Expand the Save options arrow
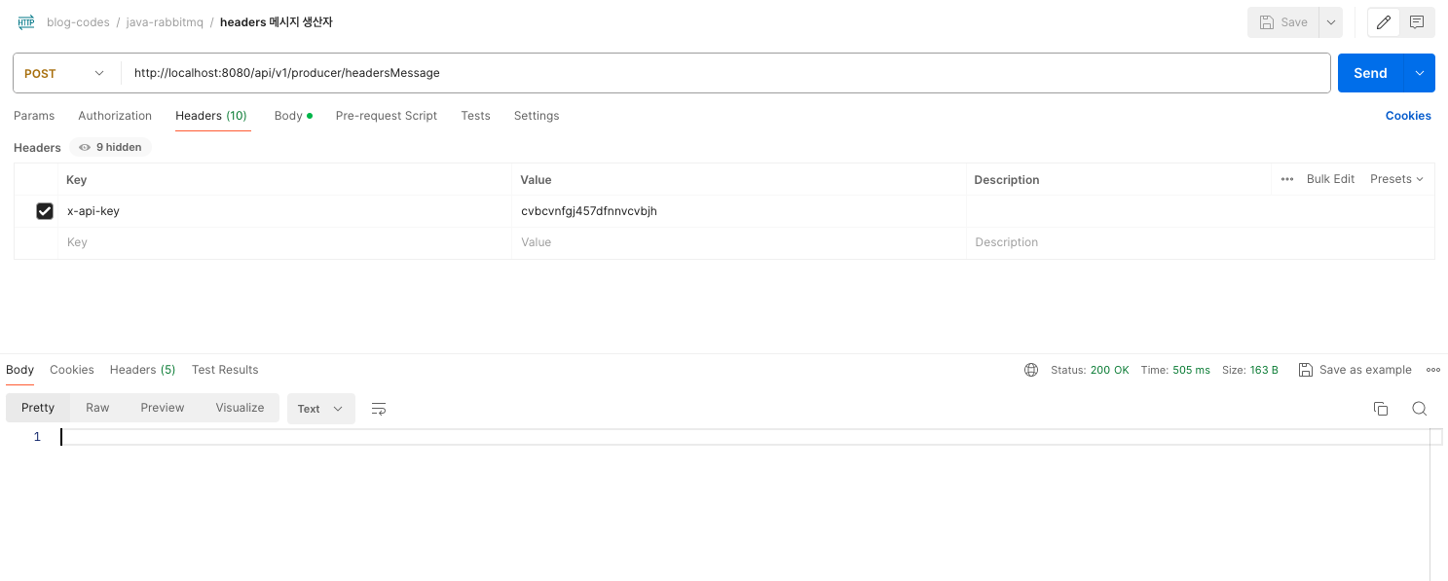The height and width of the screenshot is (581, 1448). 1330,22
